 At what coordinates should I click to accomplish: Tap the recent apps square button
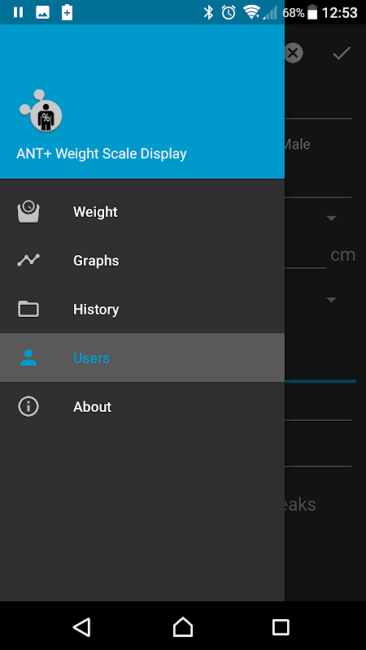(281, 626)
